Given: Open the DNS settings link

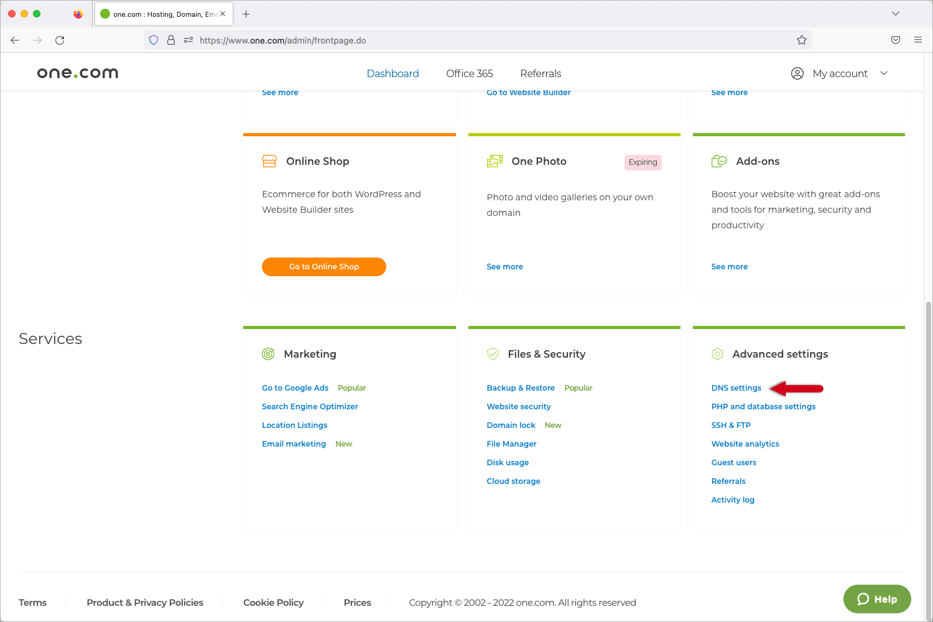Looking at the screenshot, I should point(736,388).
